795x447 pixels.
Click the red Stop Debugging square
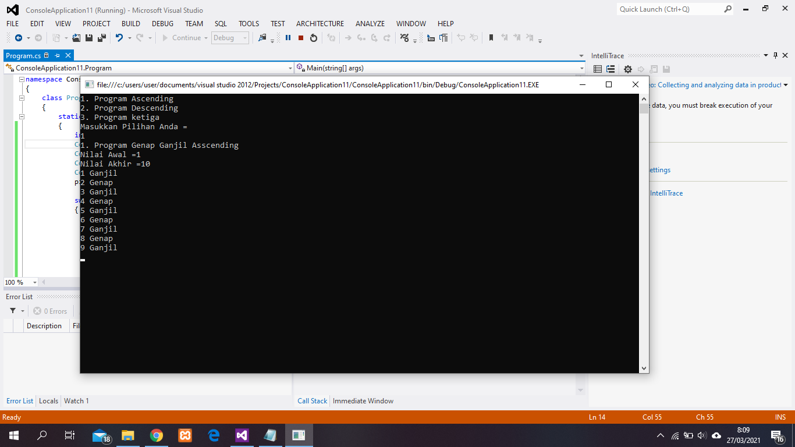[x=301, y=38]
